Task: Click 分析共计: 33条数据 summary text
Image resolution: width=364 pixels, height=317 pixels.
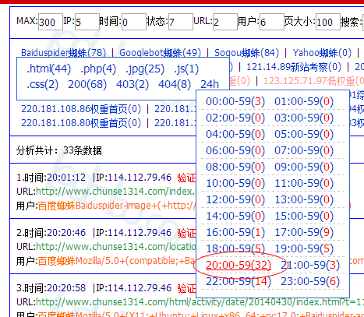Action: click(x=59, y=150)
